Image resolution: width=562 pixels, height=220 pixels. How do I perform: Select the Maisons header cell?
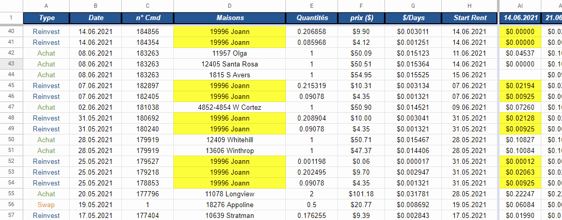click(x=229, y=18)
